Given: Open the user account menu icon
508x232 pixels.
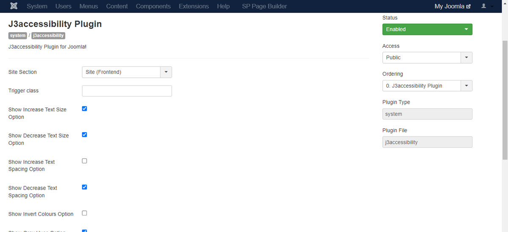Looking at the screenshot, I should tap(487, 6).
